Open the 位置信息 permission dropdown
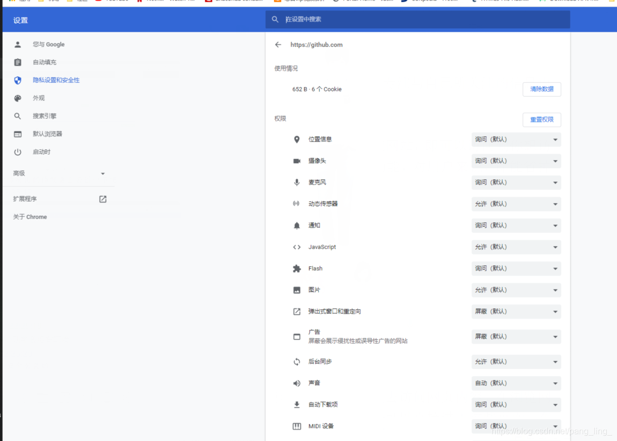 point(516,140)
